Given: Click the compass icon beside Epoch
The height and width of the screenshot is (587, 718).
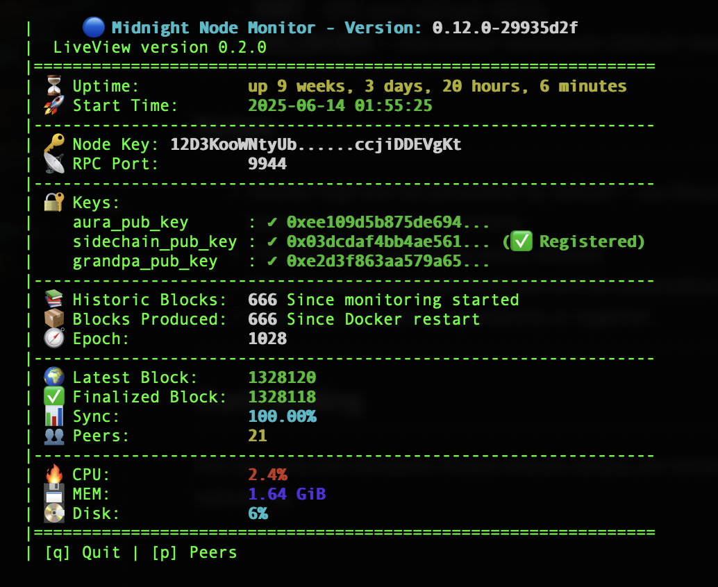Looking at the screenshot, I should (x=53, y=339).
